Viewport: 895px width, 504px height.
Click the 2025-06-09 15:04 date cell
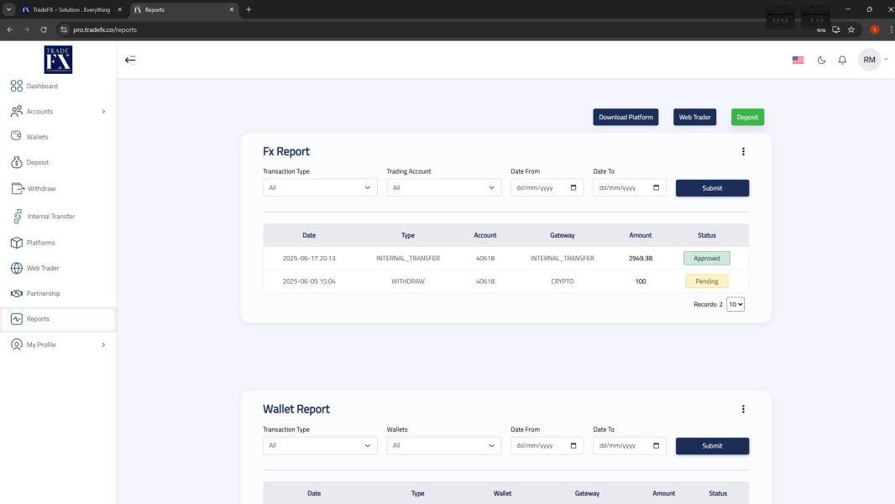(309, 281)
